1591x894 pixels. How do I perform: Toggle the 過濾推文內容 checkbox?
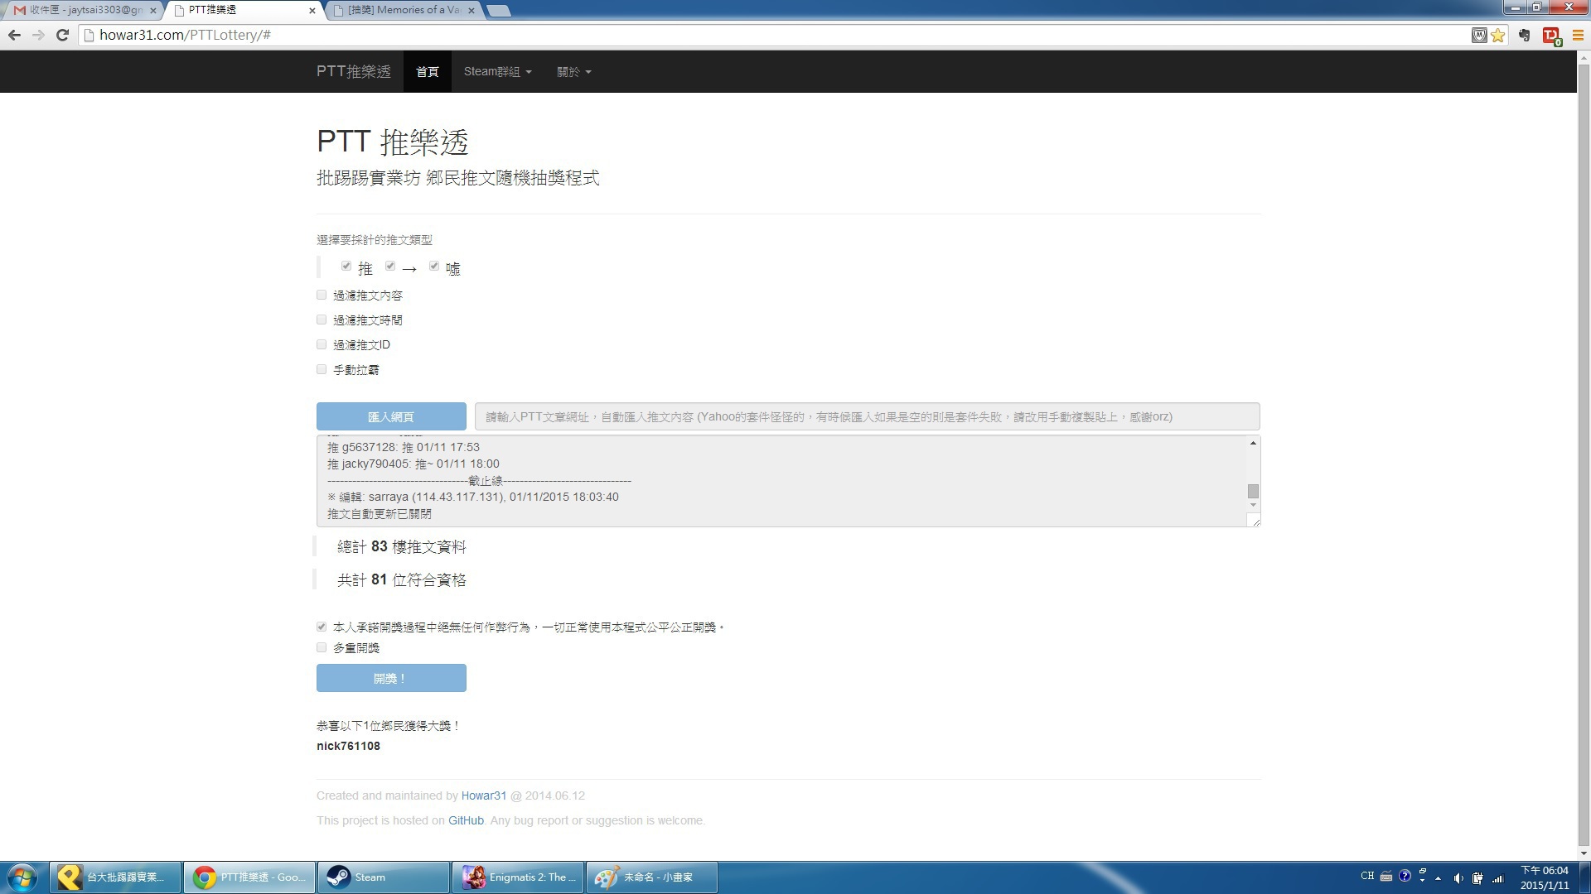(x=322, y=295)
